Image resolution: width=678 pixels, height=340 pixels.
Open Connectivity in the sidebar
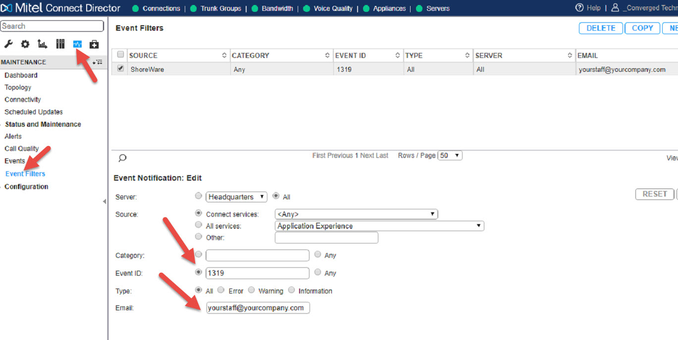tap(23, 99)
